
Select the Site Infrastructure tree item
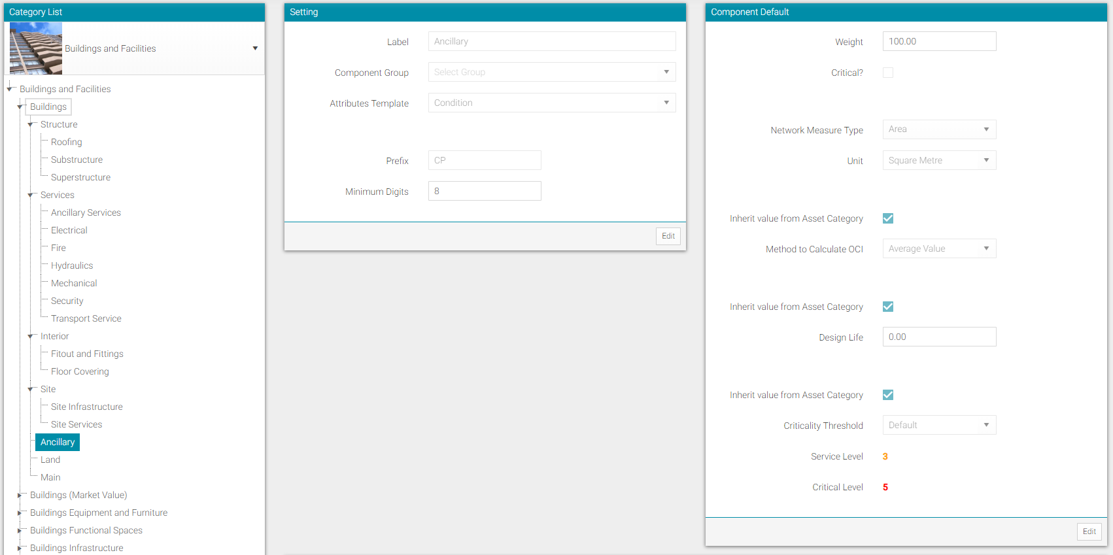(x=87, y=407)
